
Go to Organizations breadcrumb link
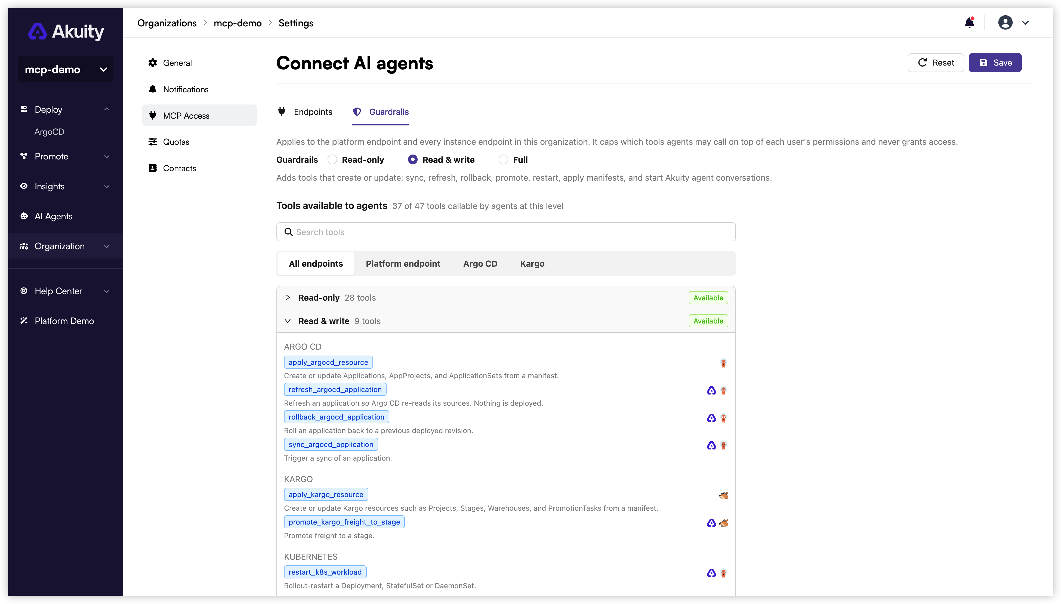coord(167,23)
